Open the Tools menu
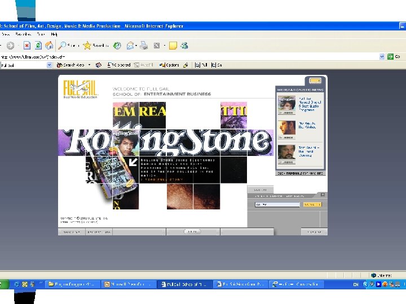The height and width of the screenshot is (304, 406). [41, 34]
